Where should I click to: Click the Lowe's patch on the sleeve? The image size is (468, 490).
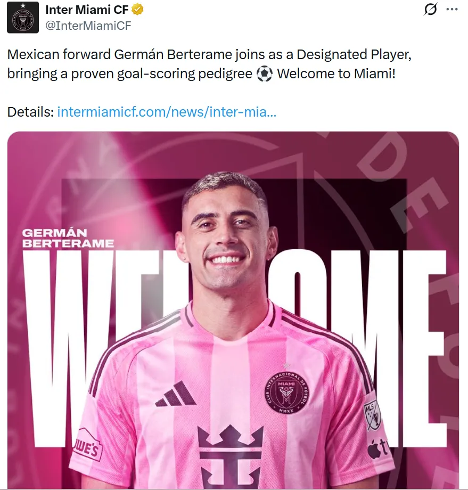(87, 444)
